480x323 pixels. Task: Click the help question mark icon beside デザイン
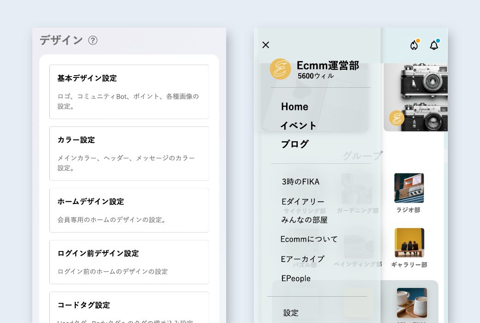click(x=93, y=41)
